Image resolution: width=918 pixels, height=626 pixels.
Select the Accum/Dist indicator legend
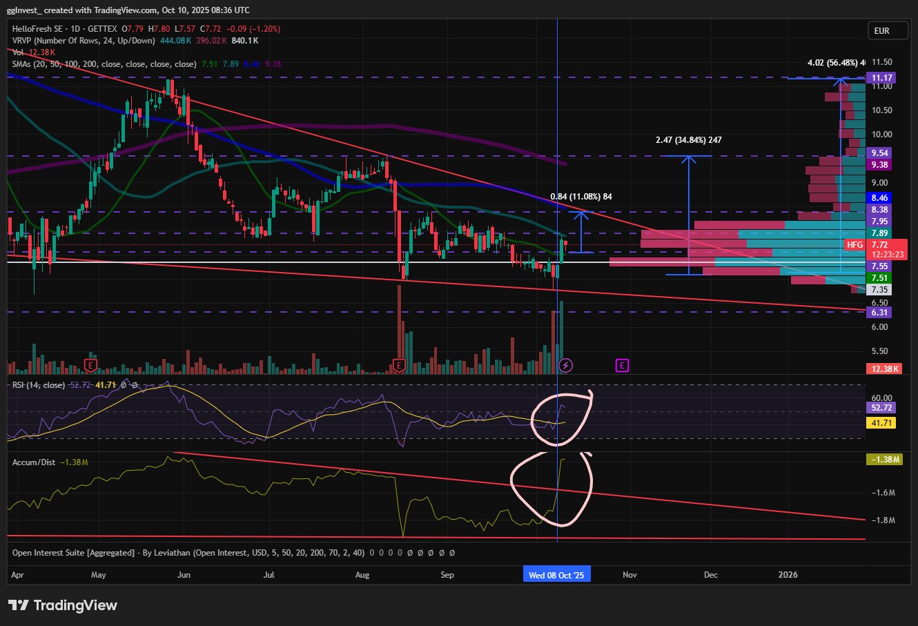35,462
